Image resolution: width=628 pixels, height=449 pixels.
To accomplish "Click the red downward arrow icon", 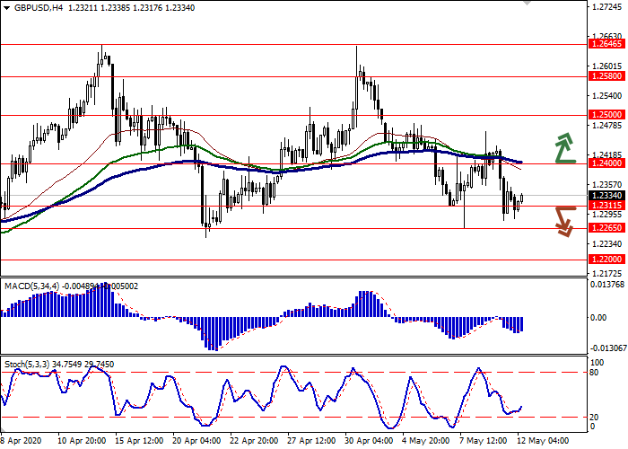I will pos(563,220).
